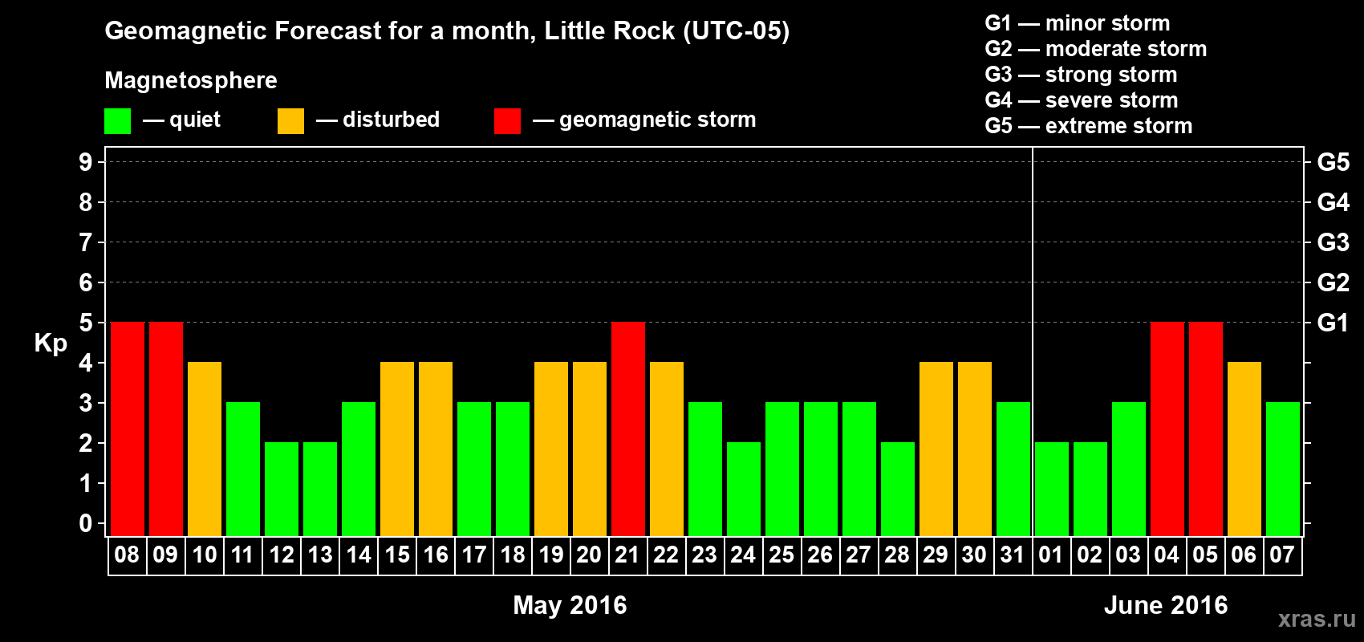The height and width of the screenshot is (642, 1364).
Task: Select the orange bar for May 29
Action: tap(936, 449)
